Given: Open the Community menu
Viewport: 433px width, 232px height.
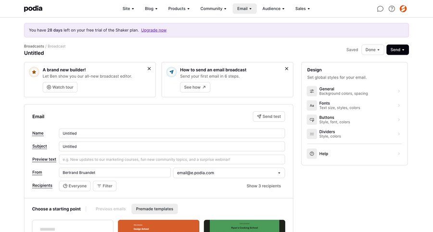Looking at the screenshot, I should coord(213,9).
